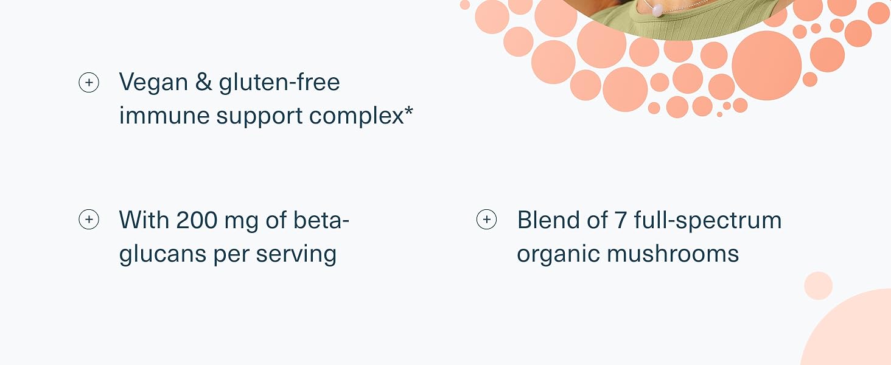Click the largest coral bubble
The image size is (891, 365).
pyautogui.click(x=766, y=65)
